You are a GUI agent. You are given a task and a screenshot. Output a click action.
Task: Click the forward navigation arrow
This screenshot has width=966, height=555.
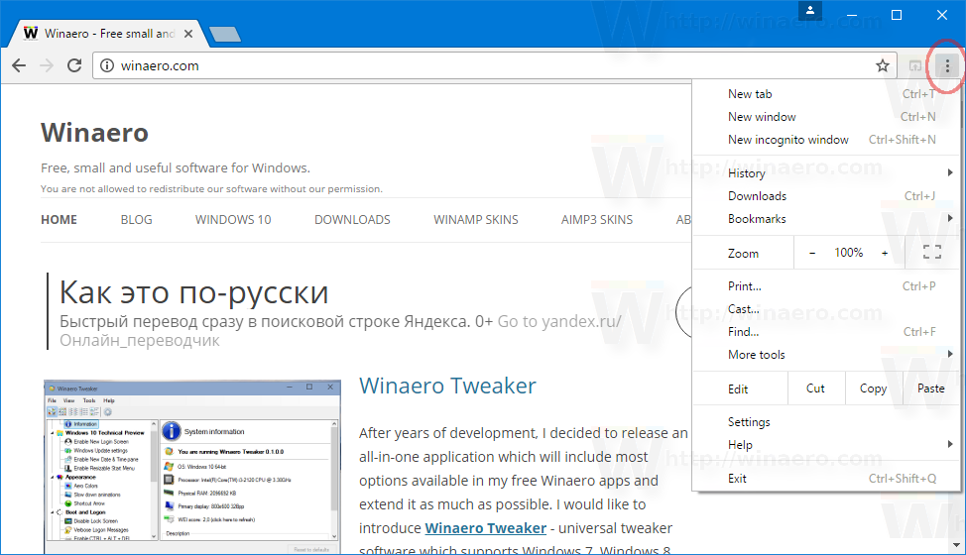47,65
